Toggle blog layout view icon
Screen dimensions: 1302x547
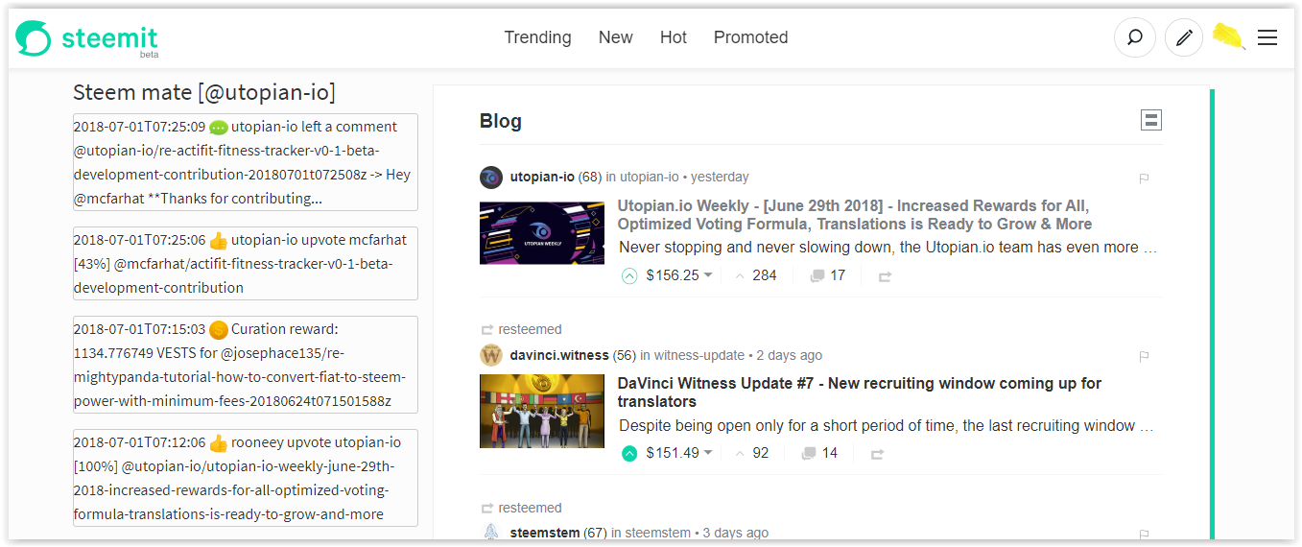1151,120
